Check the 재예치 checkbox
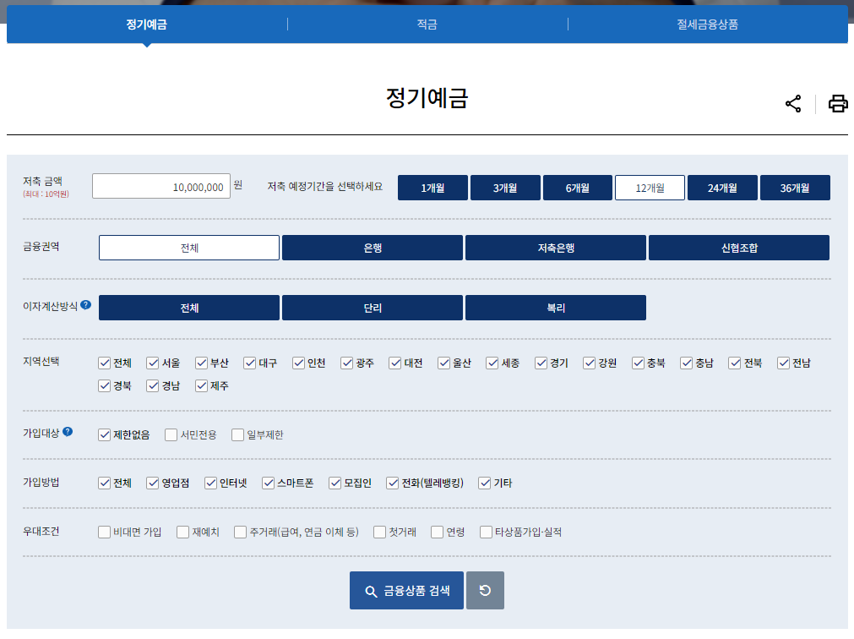 coord(183,532)
